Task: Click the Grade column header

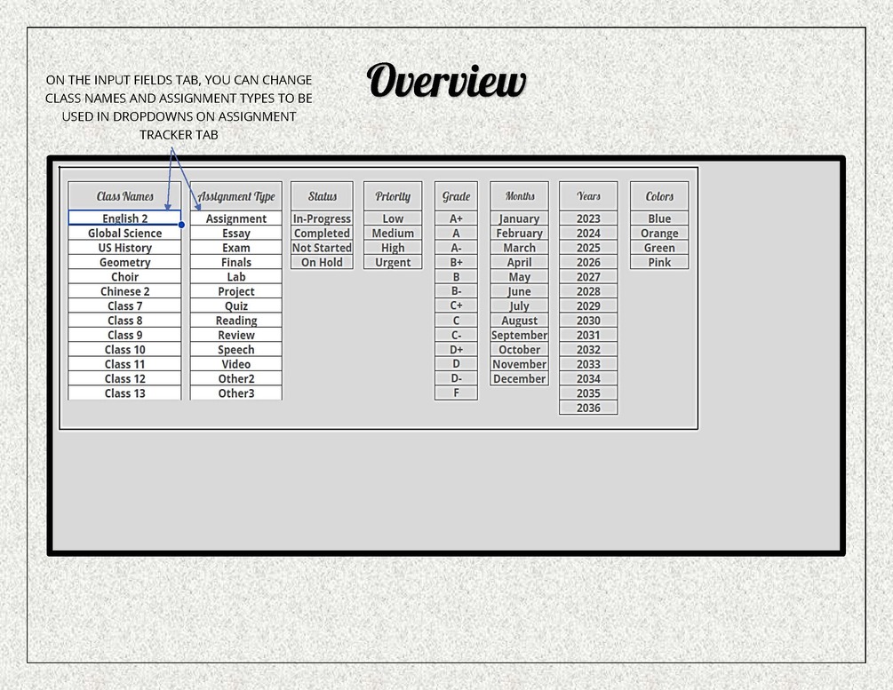Action: (x=456, y=196)
